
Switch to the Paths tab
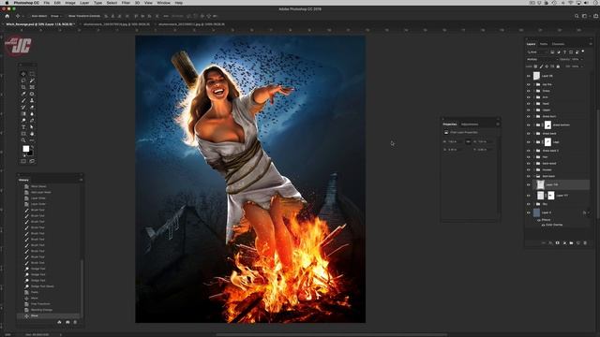click(544, 44)
